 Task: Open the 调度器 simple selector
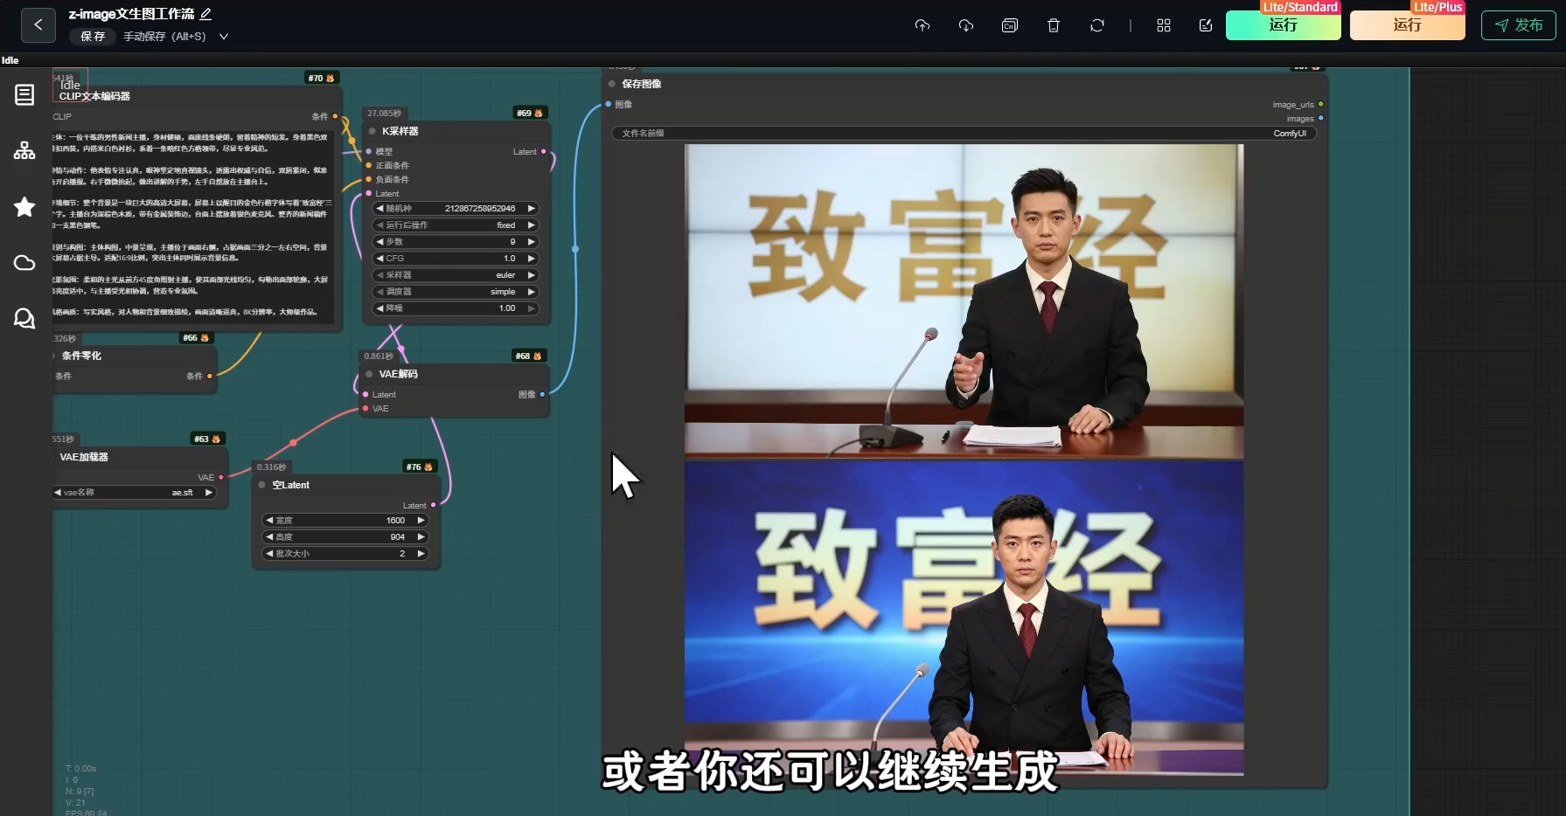pos(456,292)
